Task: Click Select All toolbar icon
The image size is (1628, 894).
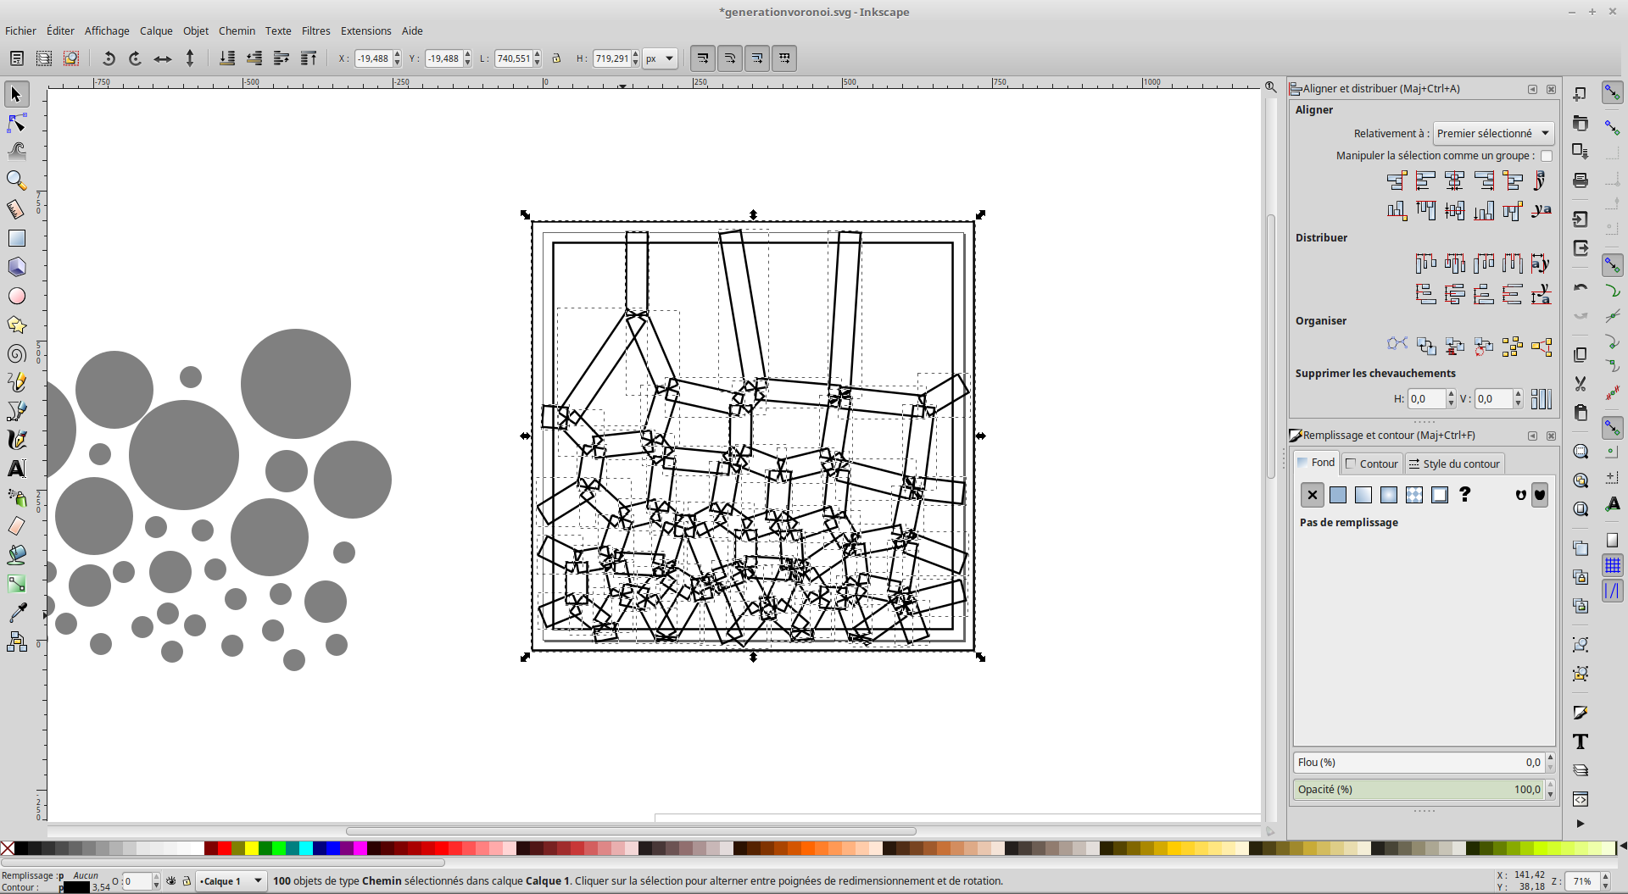Action: pos(17,58)
